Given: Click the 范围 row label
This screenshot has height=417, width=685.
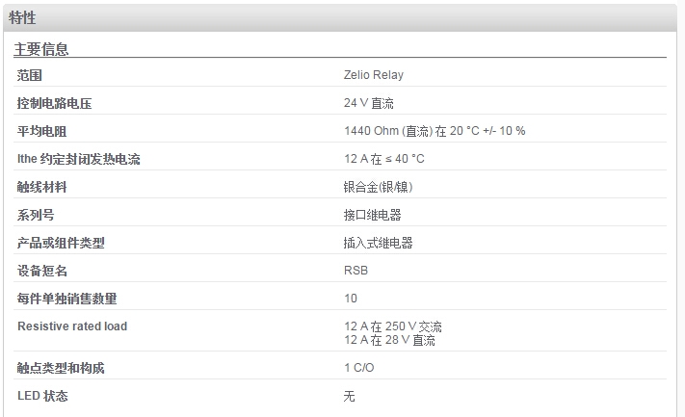Looking at the screenshot, I should 30,75.
